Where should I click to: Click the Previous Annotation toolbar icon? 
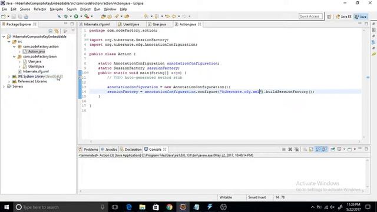[157, 16]
